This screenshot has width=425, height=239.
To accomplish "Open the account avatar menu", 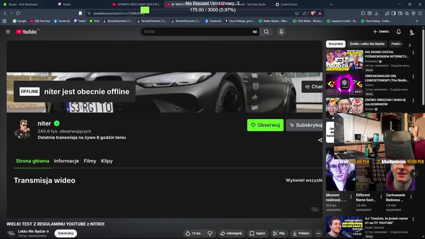I will [412, 32].
